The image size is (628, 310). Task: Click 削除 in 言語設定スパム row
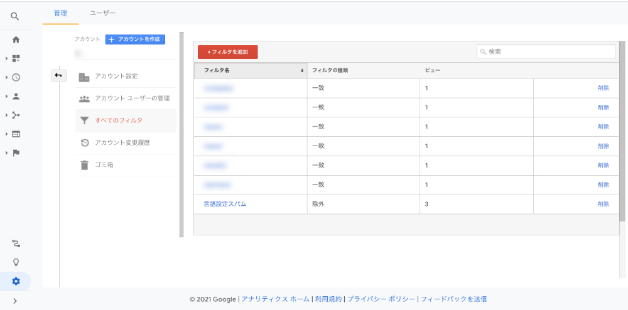point(603,204)
